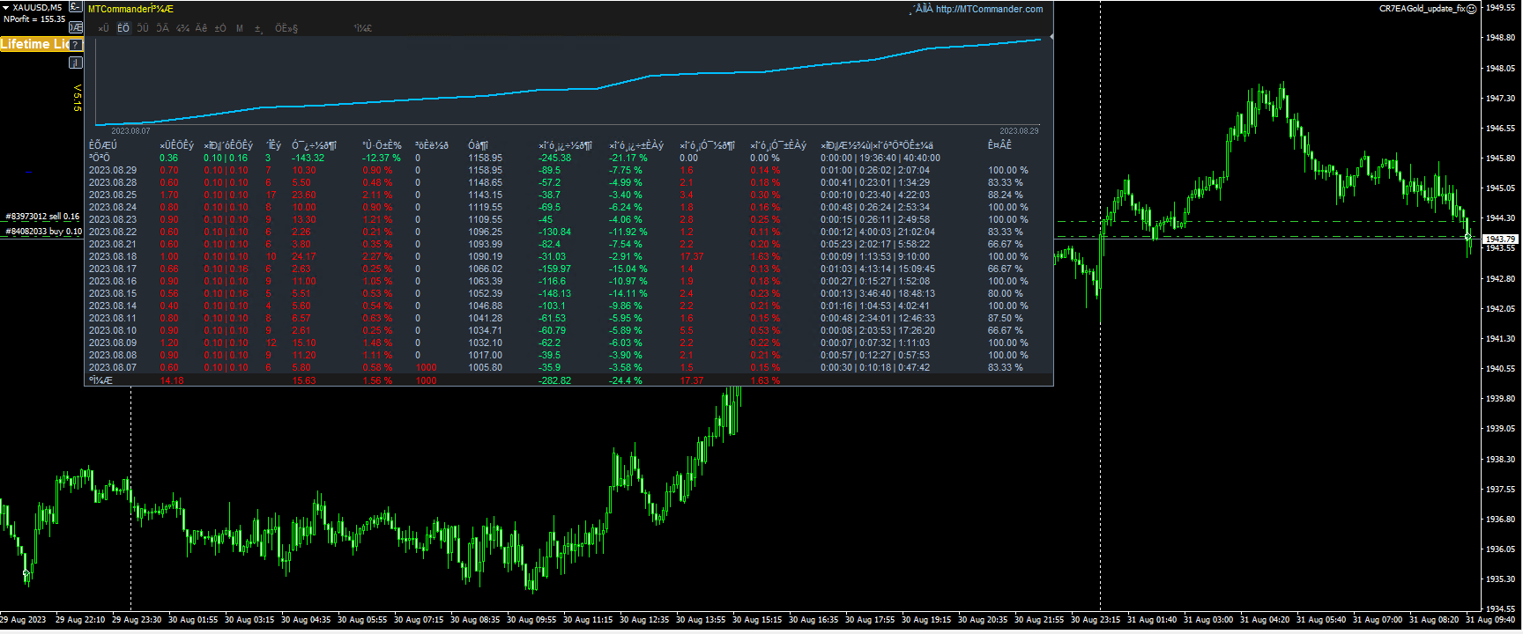The height and width of the screenshot is (634, 1523).
Task: Click the "Äê" toolbar item
Action: (201, 28)
